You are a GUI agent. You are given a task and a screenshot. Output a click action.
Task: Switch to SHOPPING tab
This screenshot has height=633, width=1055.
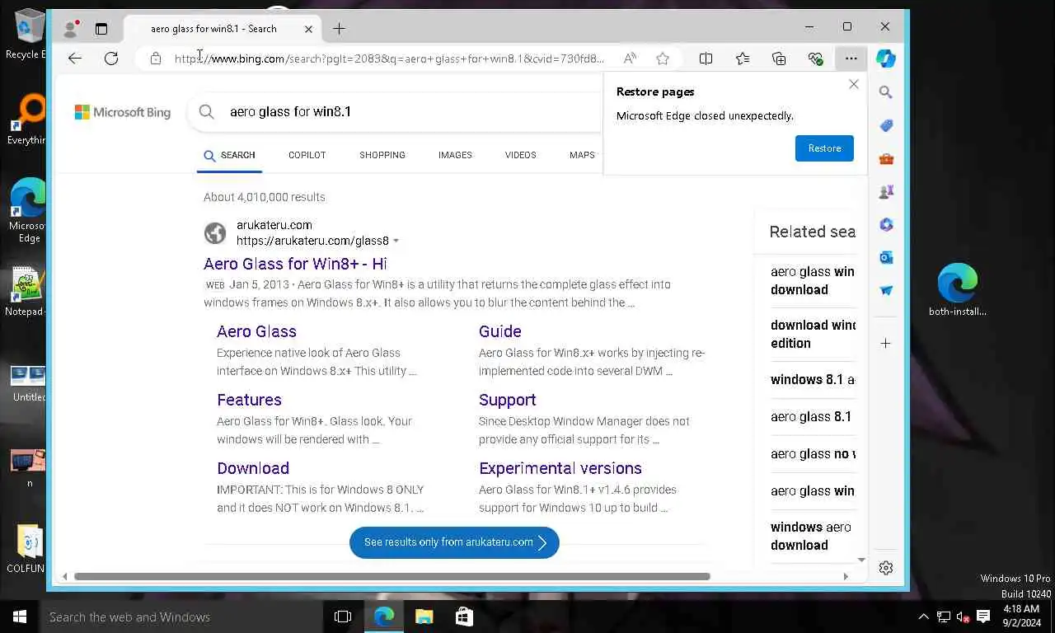(x=382, y=155)
